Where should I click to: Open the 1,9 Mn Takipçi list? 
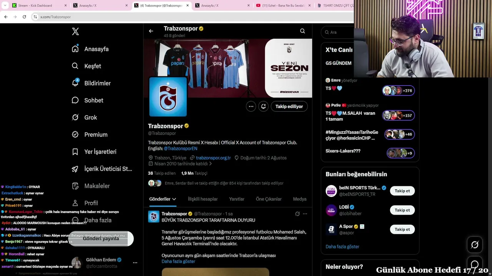[x=194, y=173]
